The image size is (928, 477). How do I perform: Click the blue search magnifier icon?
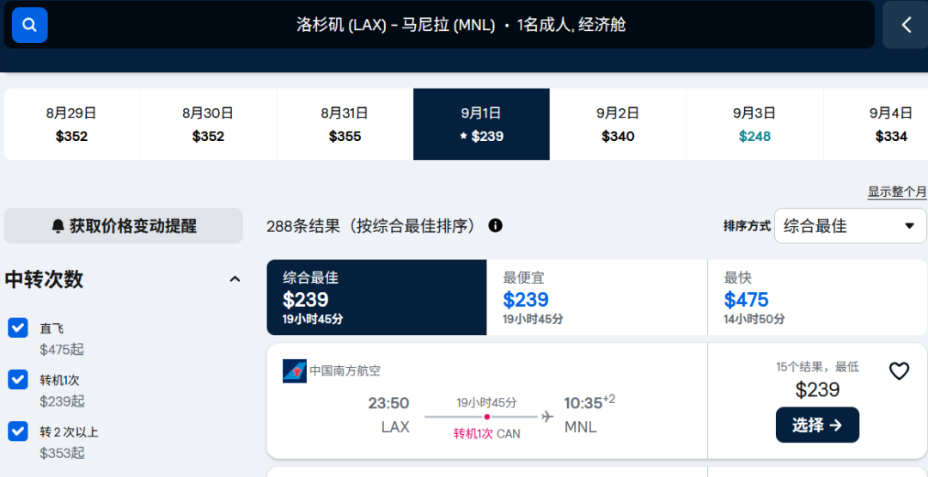tap(29, 25)
